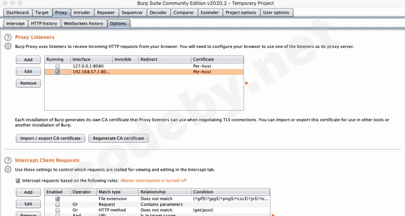The image size is (405, 216).
Task: Open the Intruder tab
Action: (82, 13)
